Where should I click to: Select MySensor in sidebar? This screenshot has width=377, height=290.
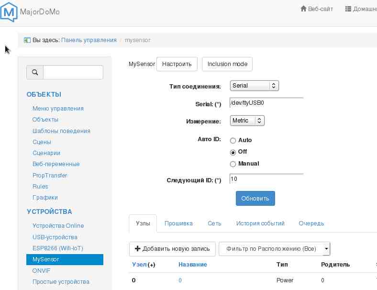[65, 259]
